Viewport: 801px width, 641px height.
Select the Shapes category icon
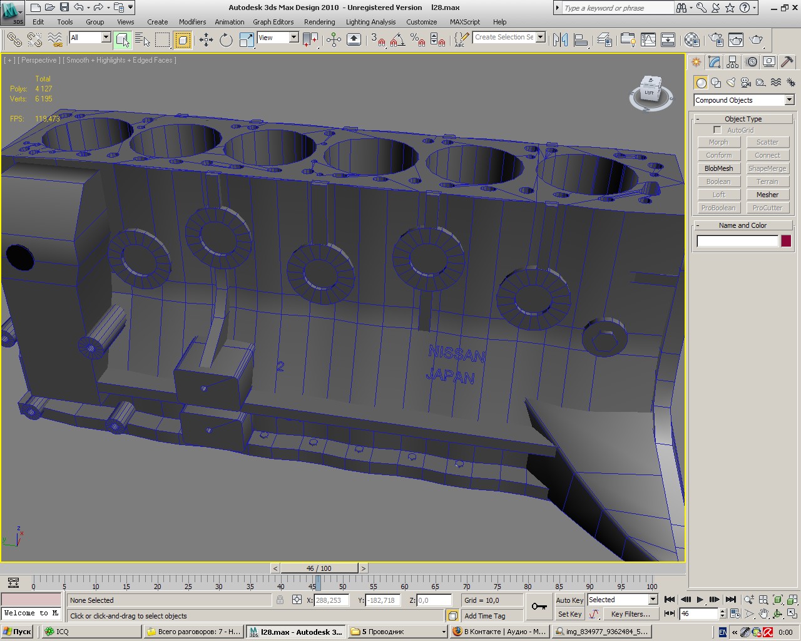(x=716, y=83)
